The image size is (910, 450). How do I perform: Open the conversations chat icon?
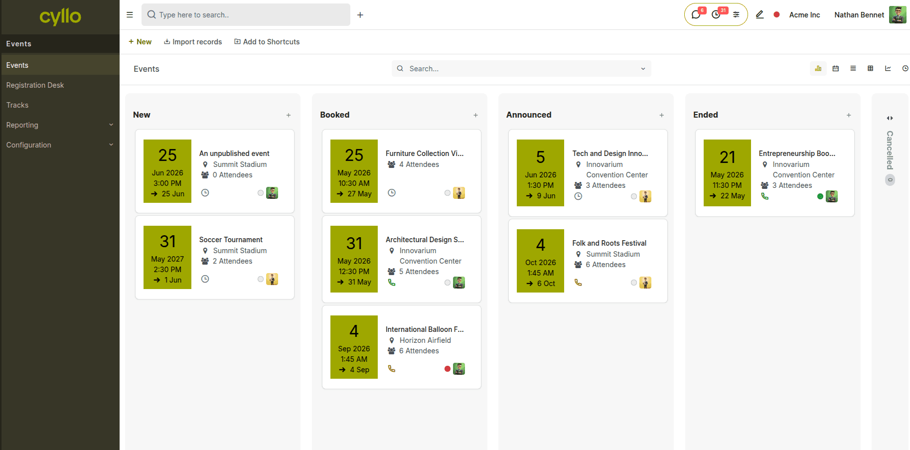pyautogui.click(x=696, y=15)
